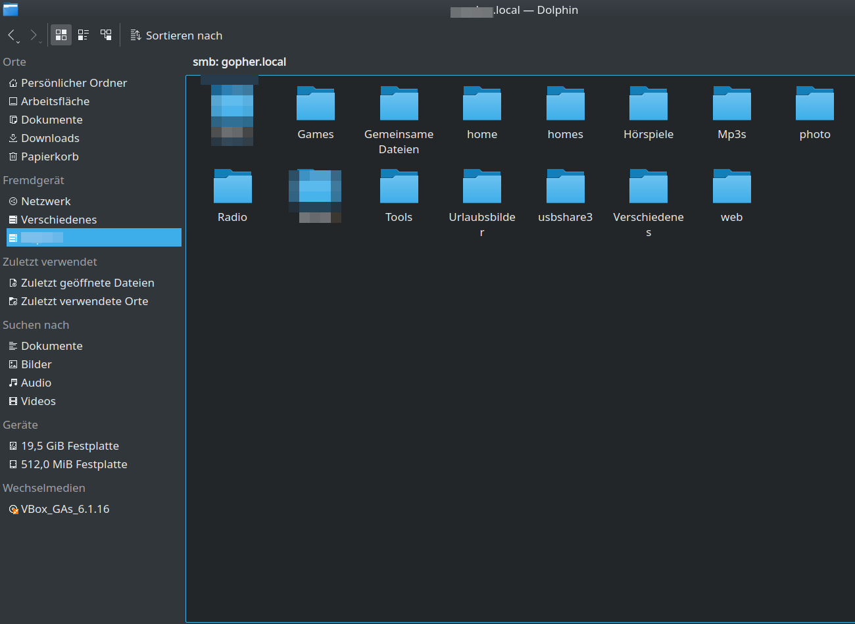Select the Games folder icon
Viewport: 855px width, 624px height.
[316, 104]
